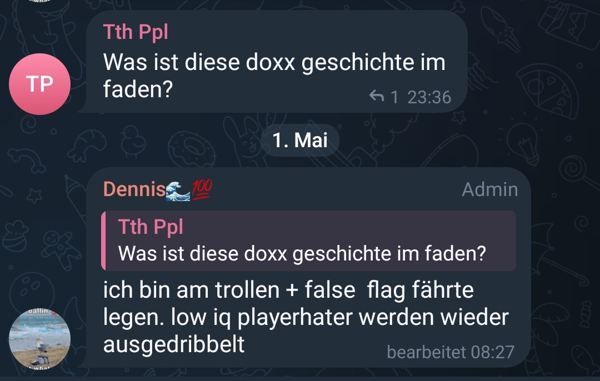This screenshot has width=600, height=381.
Task: Open the reply count number 1
Action: (x=394, y=97)
